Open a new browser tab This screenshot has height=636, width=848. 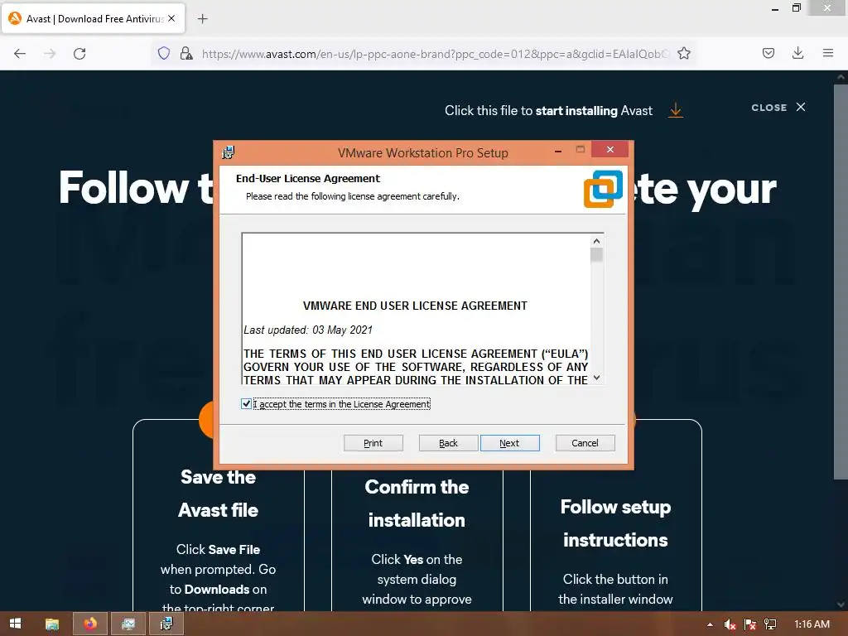(x=202, y=19)
